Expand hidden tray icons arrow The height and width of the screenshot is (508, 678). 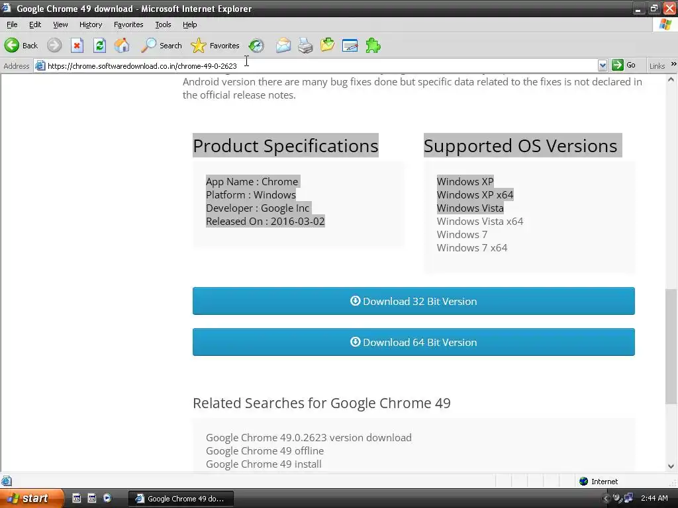(x=606, y=499)
